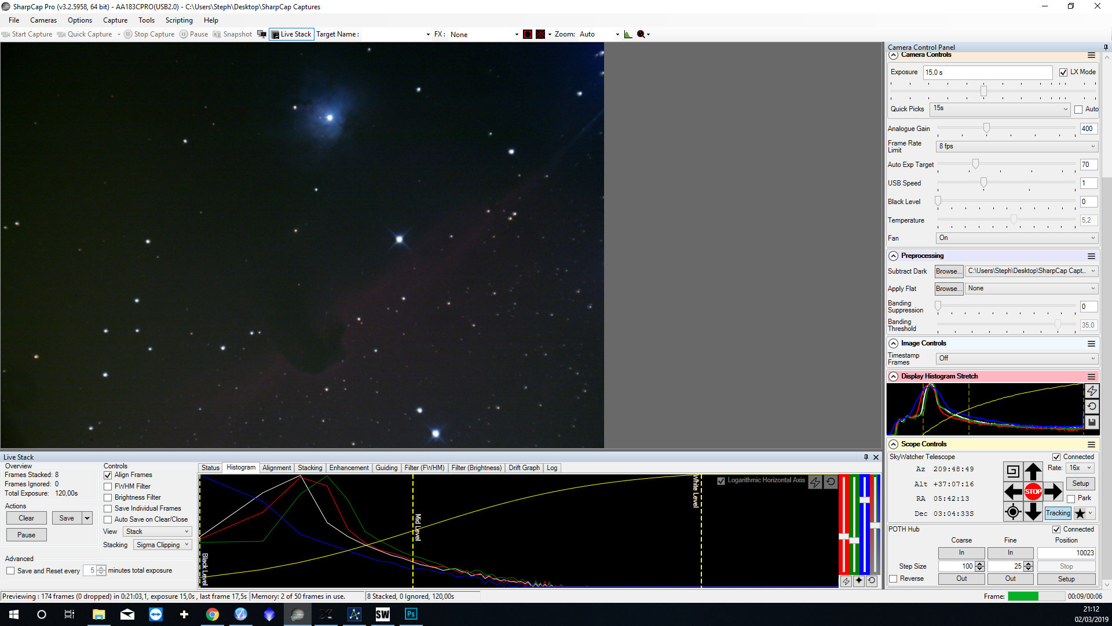Viewport: 1112px width, 626px height.
Task: Auto-stretch with the lightning icon in Display Histogram Stretch
Action: point(1092,391)
